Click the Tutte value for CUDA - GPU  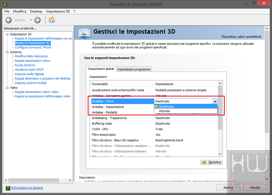pyautogui.click(x=159, y=129)
